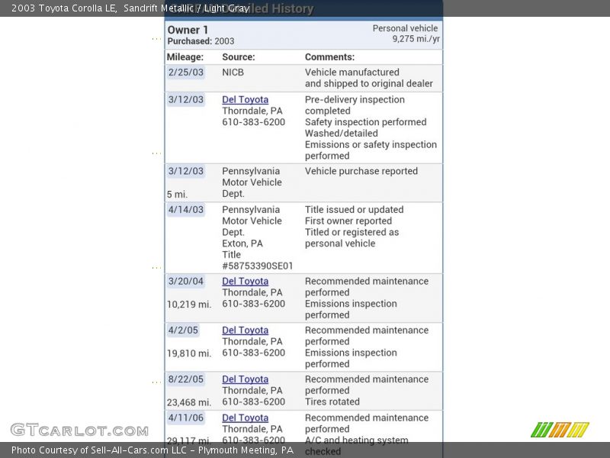610x458 pixels.
Task: Click the 5 mi. mileage value
Action: (177, 195)
